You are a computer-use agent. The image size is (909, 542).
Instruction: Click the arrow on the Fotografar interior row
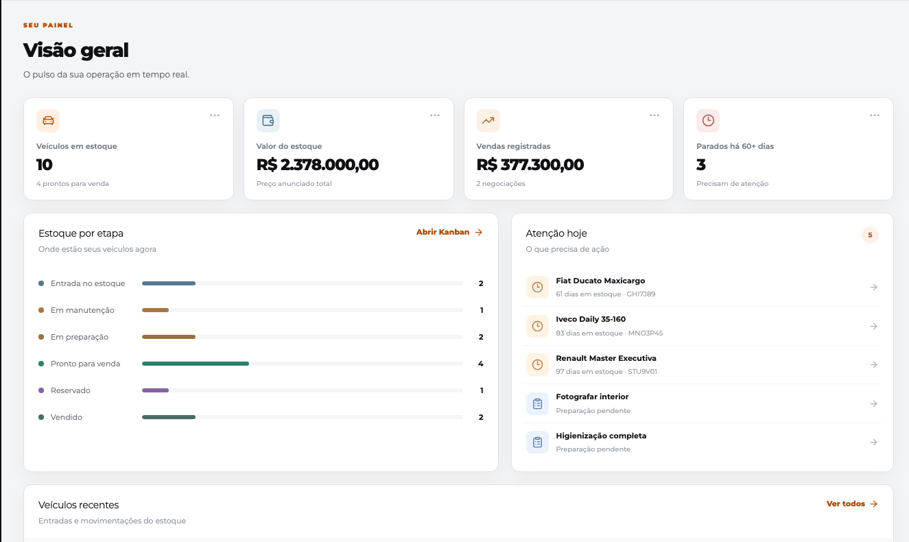pos(873,404)
